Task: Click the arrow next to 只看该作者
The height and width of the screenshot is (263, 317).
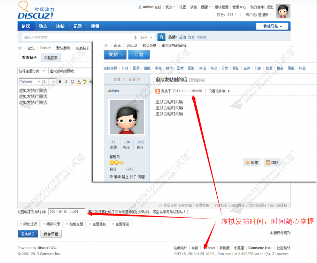Action: [229, 91]
